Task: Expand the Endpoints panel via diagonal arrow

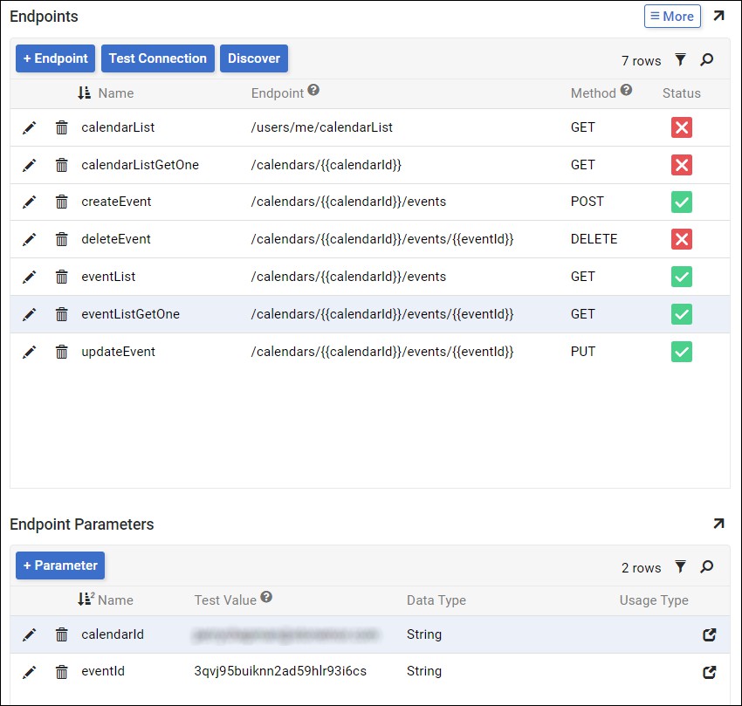Action: [x=718, y=15]
